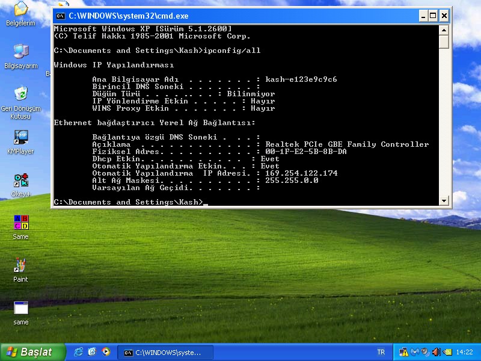
Task: Open the TR language bar indicator
Action: (x=381, y=352)
